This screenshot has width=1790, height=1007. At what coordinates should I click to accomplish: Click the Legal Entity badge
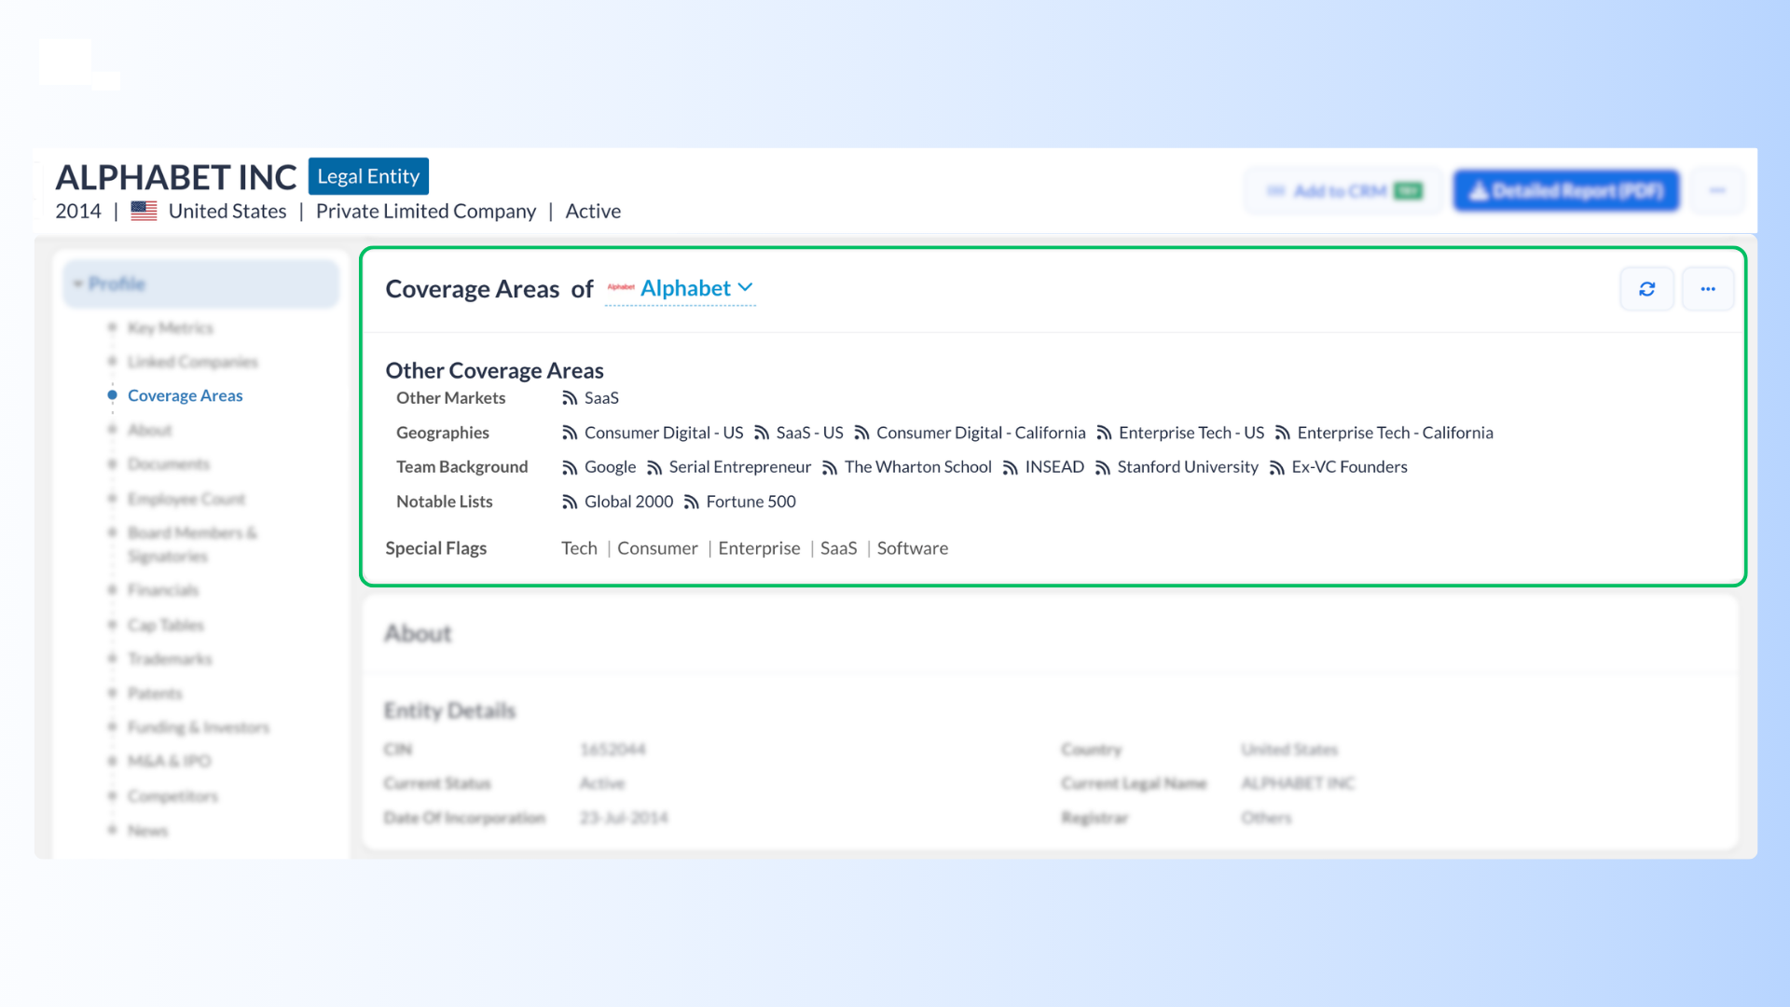coord(368,176)
